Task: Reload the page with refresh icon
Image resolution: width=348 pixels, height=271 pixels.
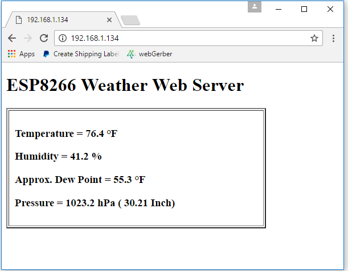Action: pyautogui.click(x=44, y=38)
